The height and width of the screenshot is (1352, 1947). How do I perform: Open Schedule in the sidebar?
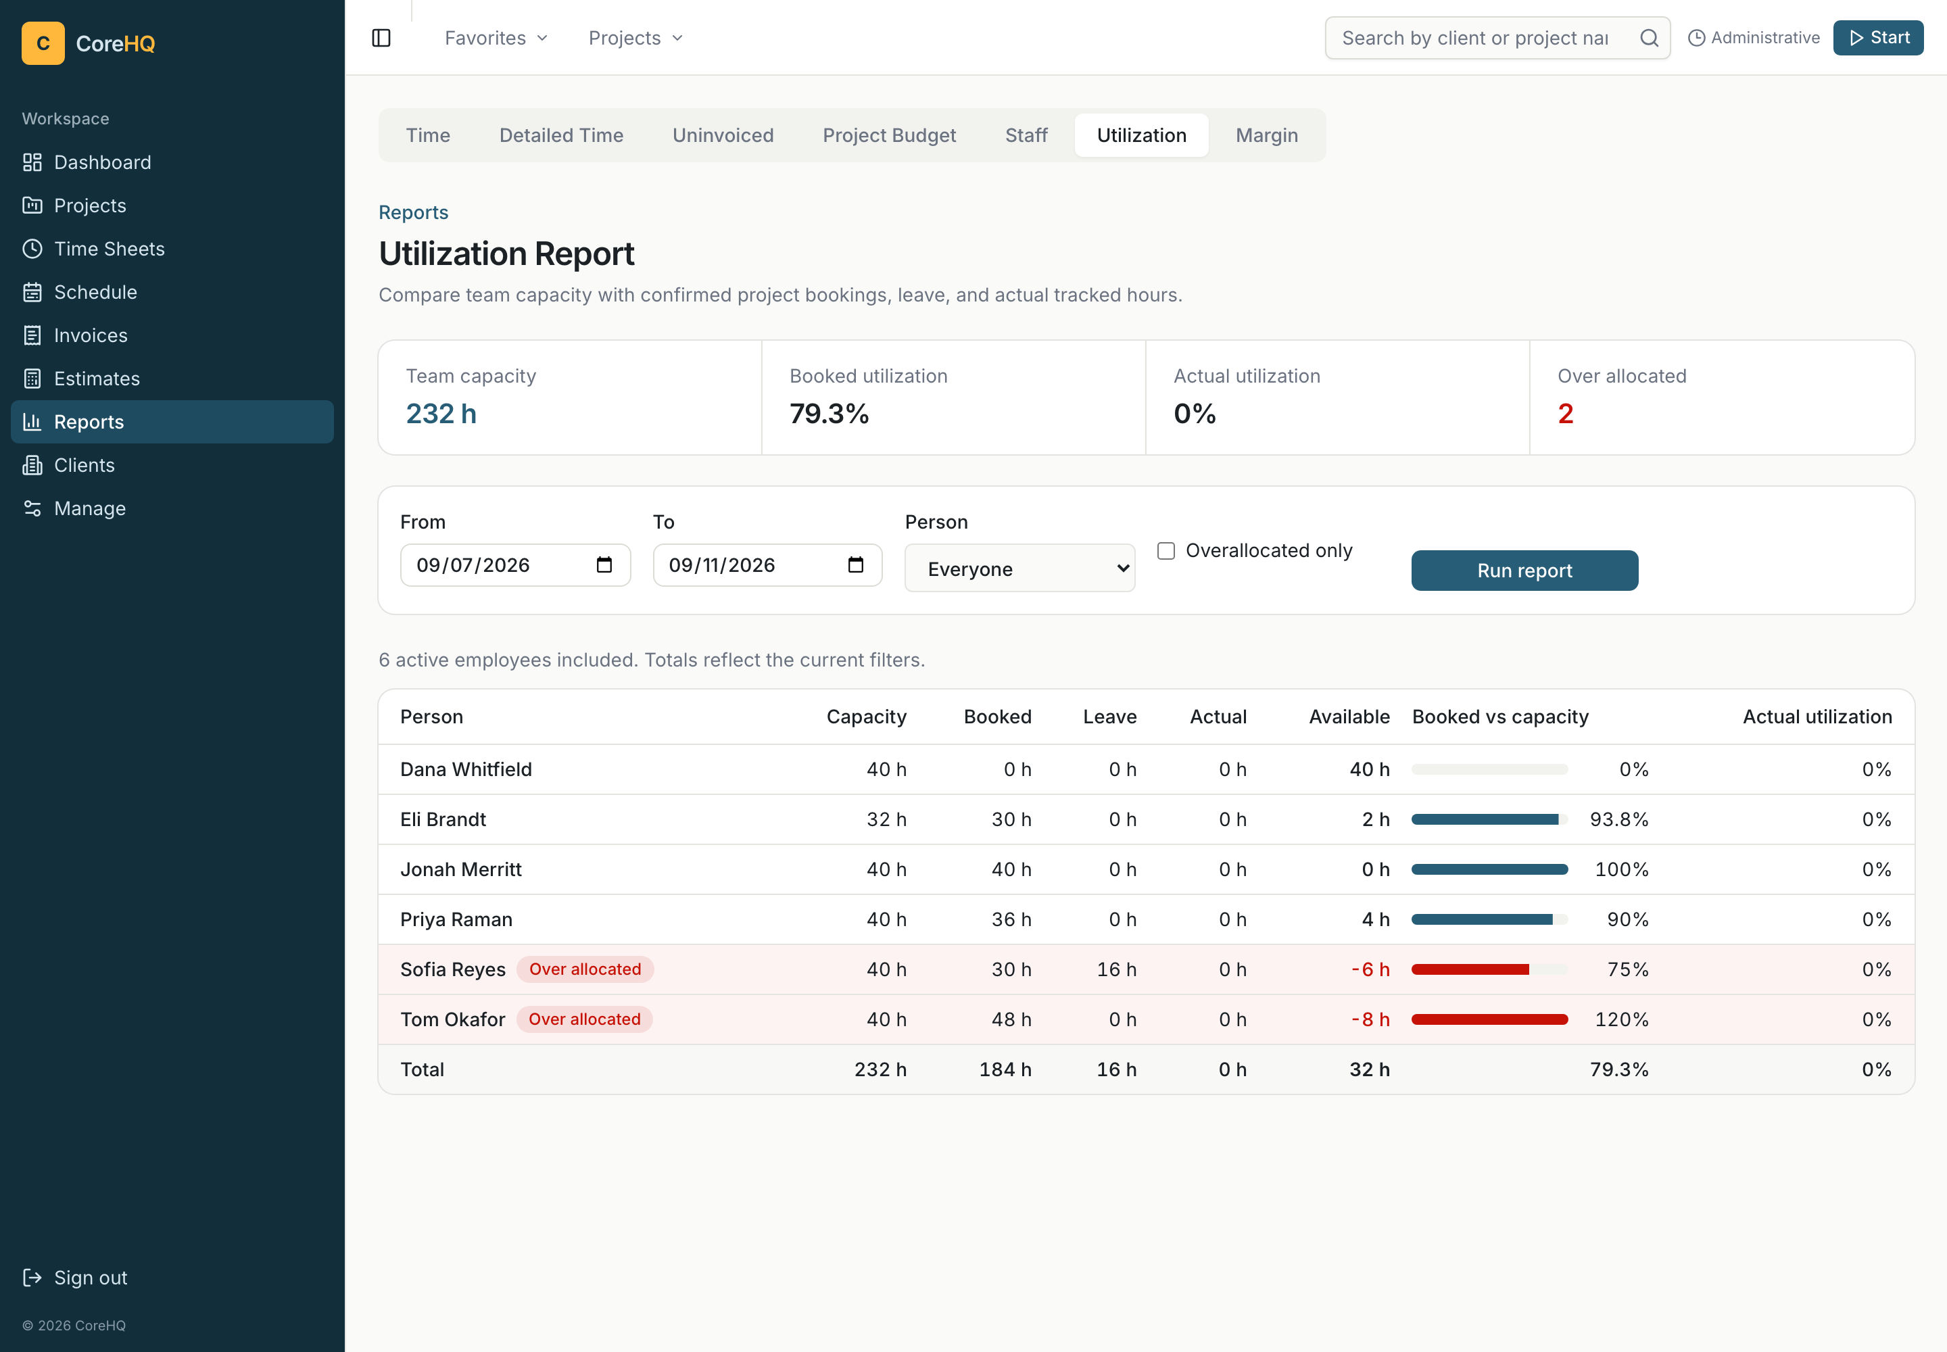pyautogui.click(x=172, y=291)
